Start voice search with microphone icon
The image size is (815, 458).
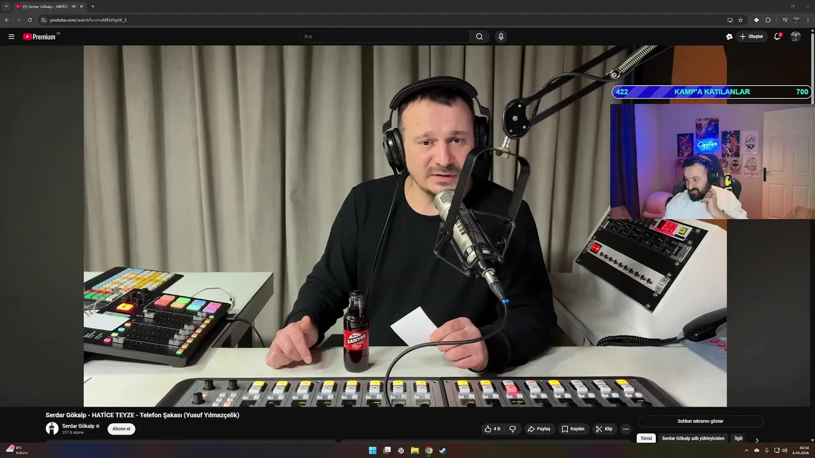501,36
